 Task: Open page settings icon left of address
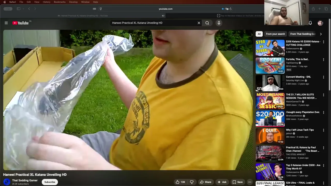coord(101,9)
